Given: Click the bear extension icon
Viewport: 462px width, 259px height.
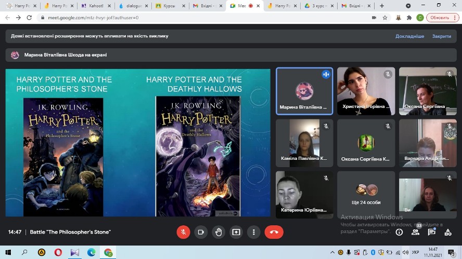Looking at the screenshot, I should [x=399, y=18].
